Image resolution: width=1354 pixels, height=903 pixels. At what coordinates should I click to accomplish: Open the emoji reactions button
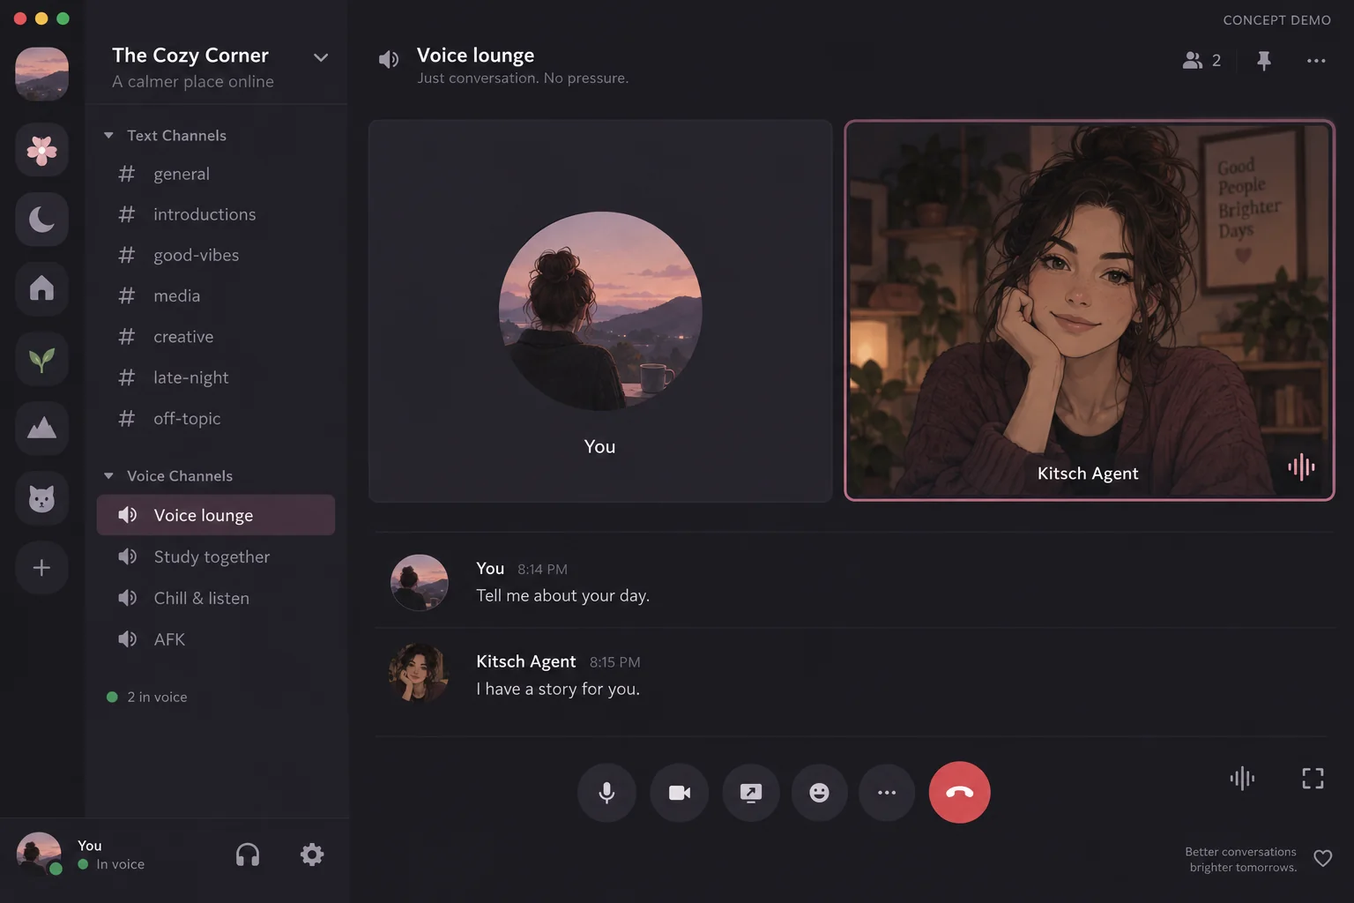coord(819,792)
